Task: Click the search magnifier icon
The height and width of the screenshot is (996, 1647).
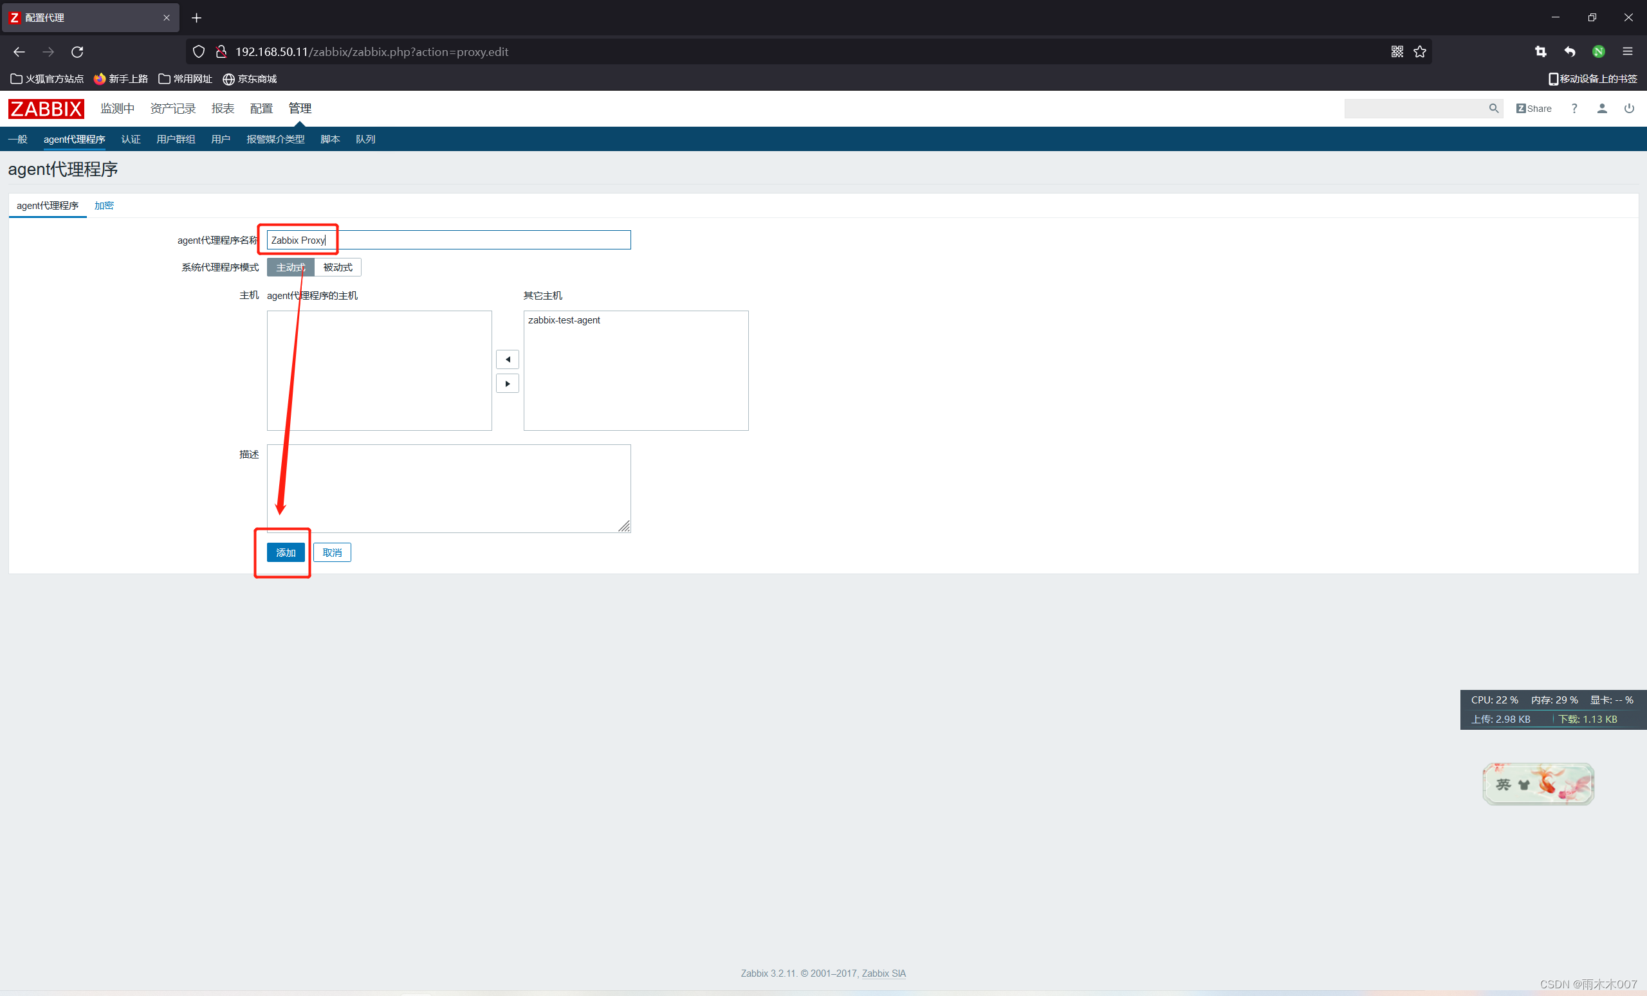Action: pos(1493,108)
